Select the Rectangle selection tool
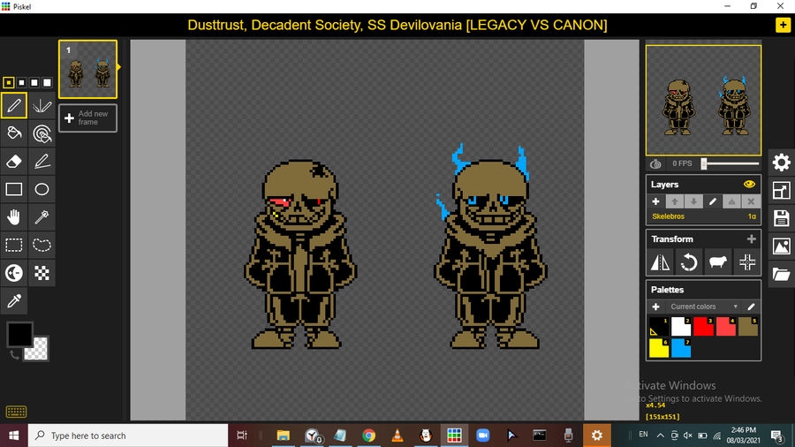795x447 pixels. (x=13, y=245)
